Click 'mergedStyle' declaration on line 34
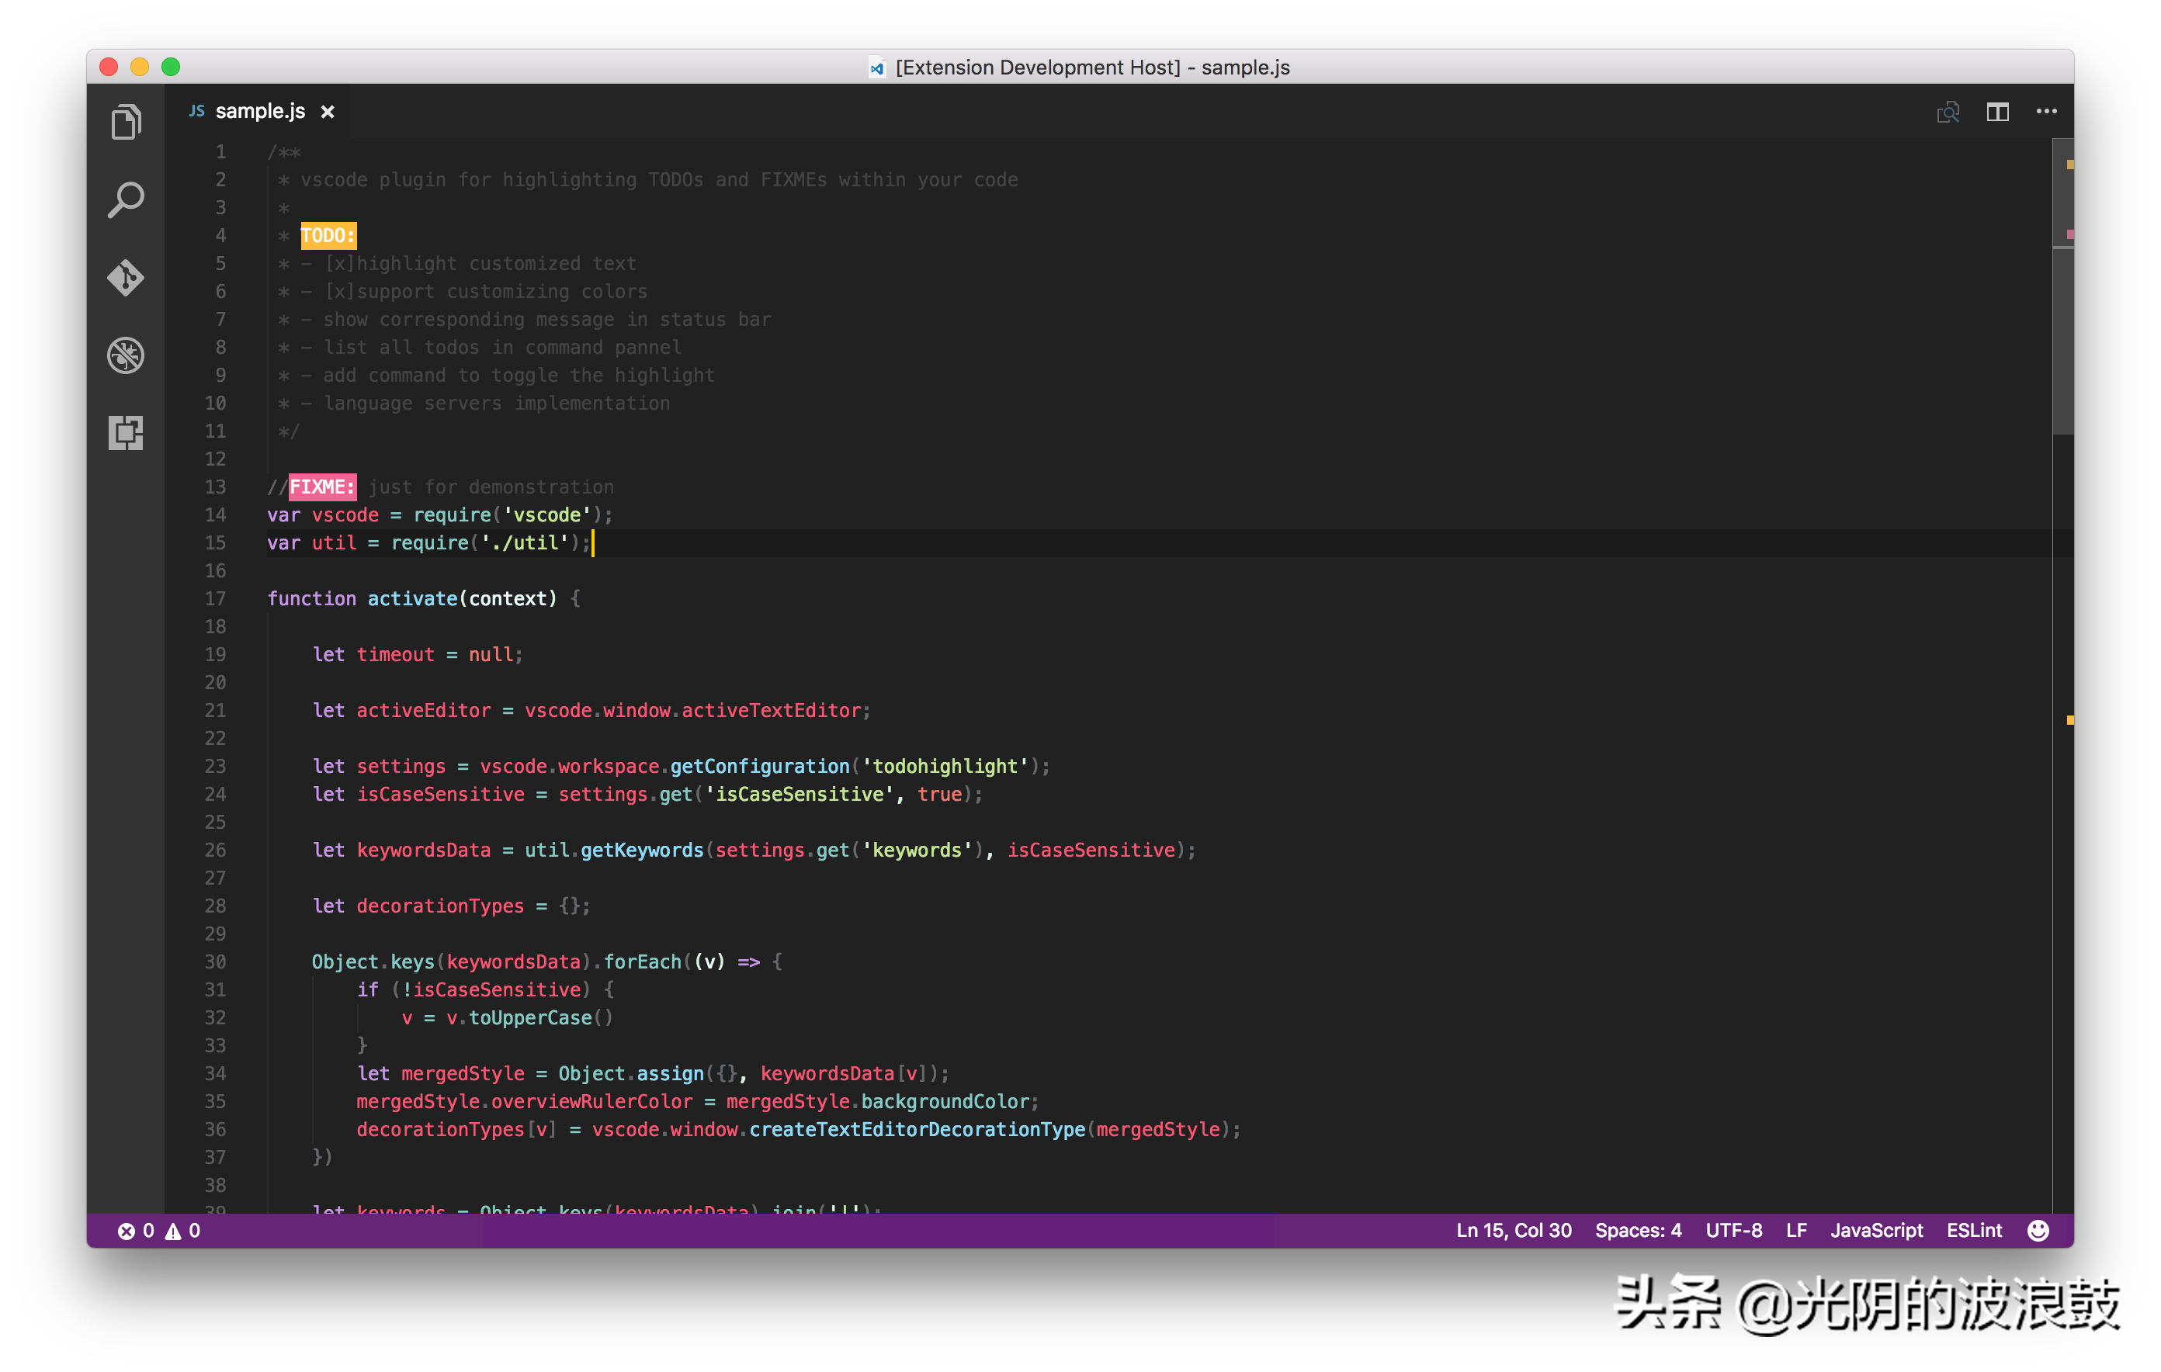This screenshot has height=1372, width=2161. coord(462,1074)
